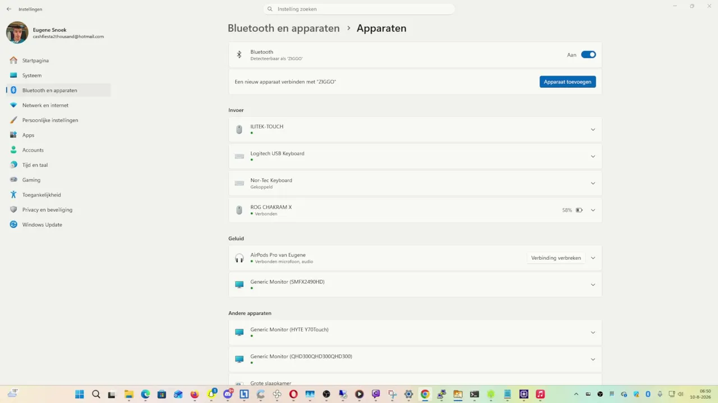The height and width of the screenshot is (403, 718).
Task: Click the microphone icon in the system tray
Action: [x=660, y=394]
